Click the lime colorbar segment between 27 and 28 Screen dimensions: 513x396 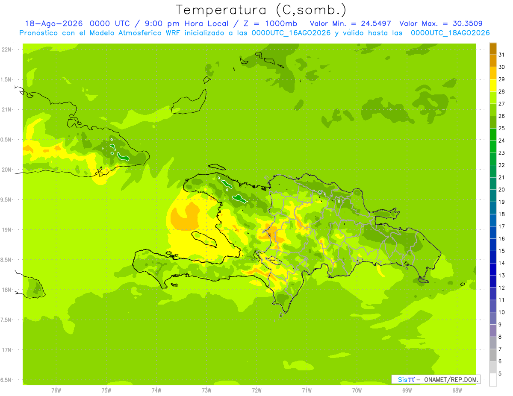click(x=493, y=97)
